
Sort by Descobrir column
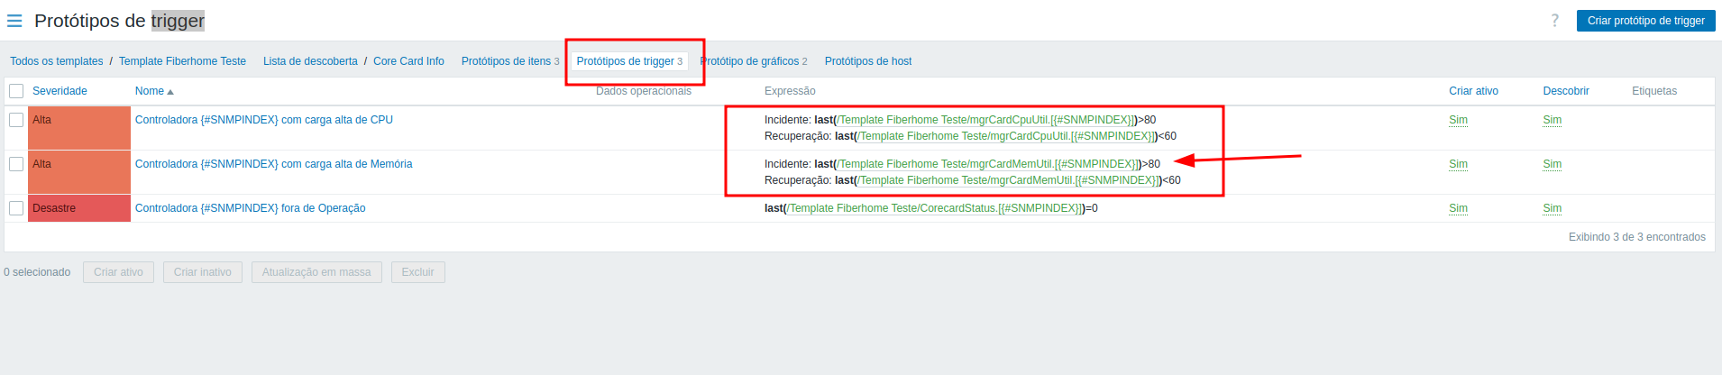click(x=1566, y=91)
